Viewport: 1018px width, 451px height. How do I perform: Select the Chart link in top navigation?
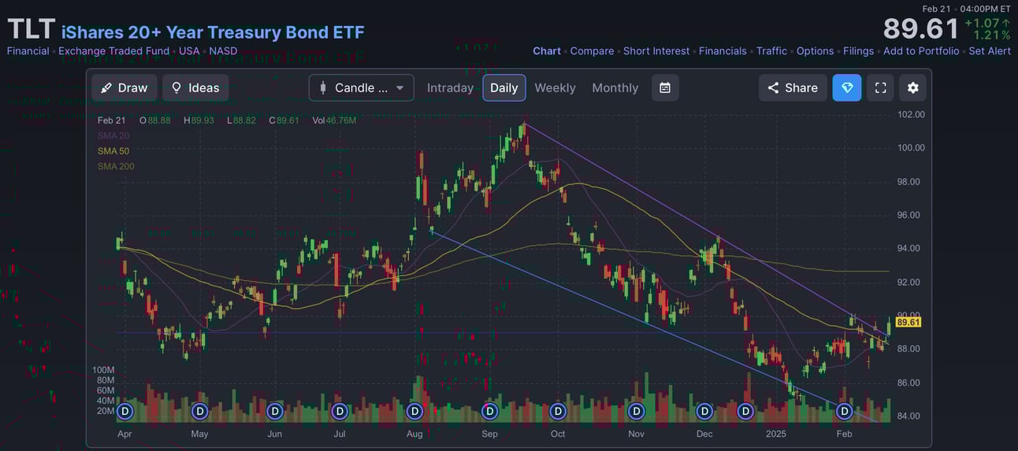tap(547, 51)
